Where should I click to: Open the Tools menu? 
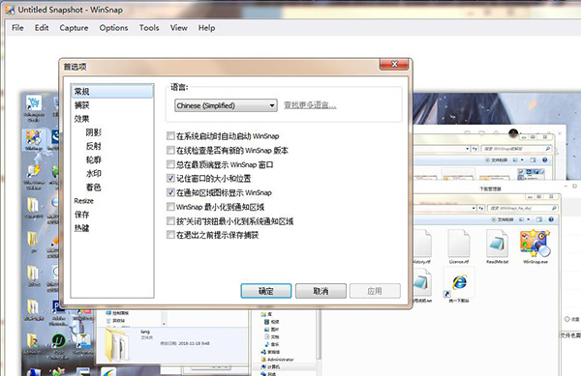[x=149, y=28]
